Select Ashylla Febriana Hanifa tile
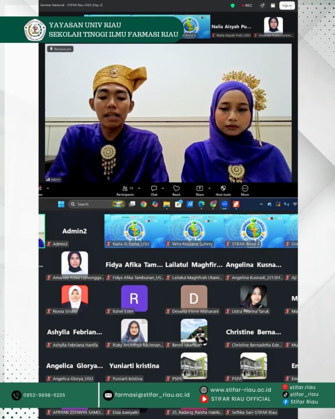 click(74, 332)
